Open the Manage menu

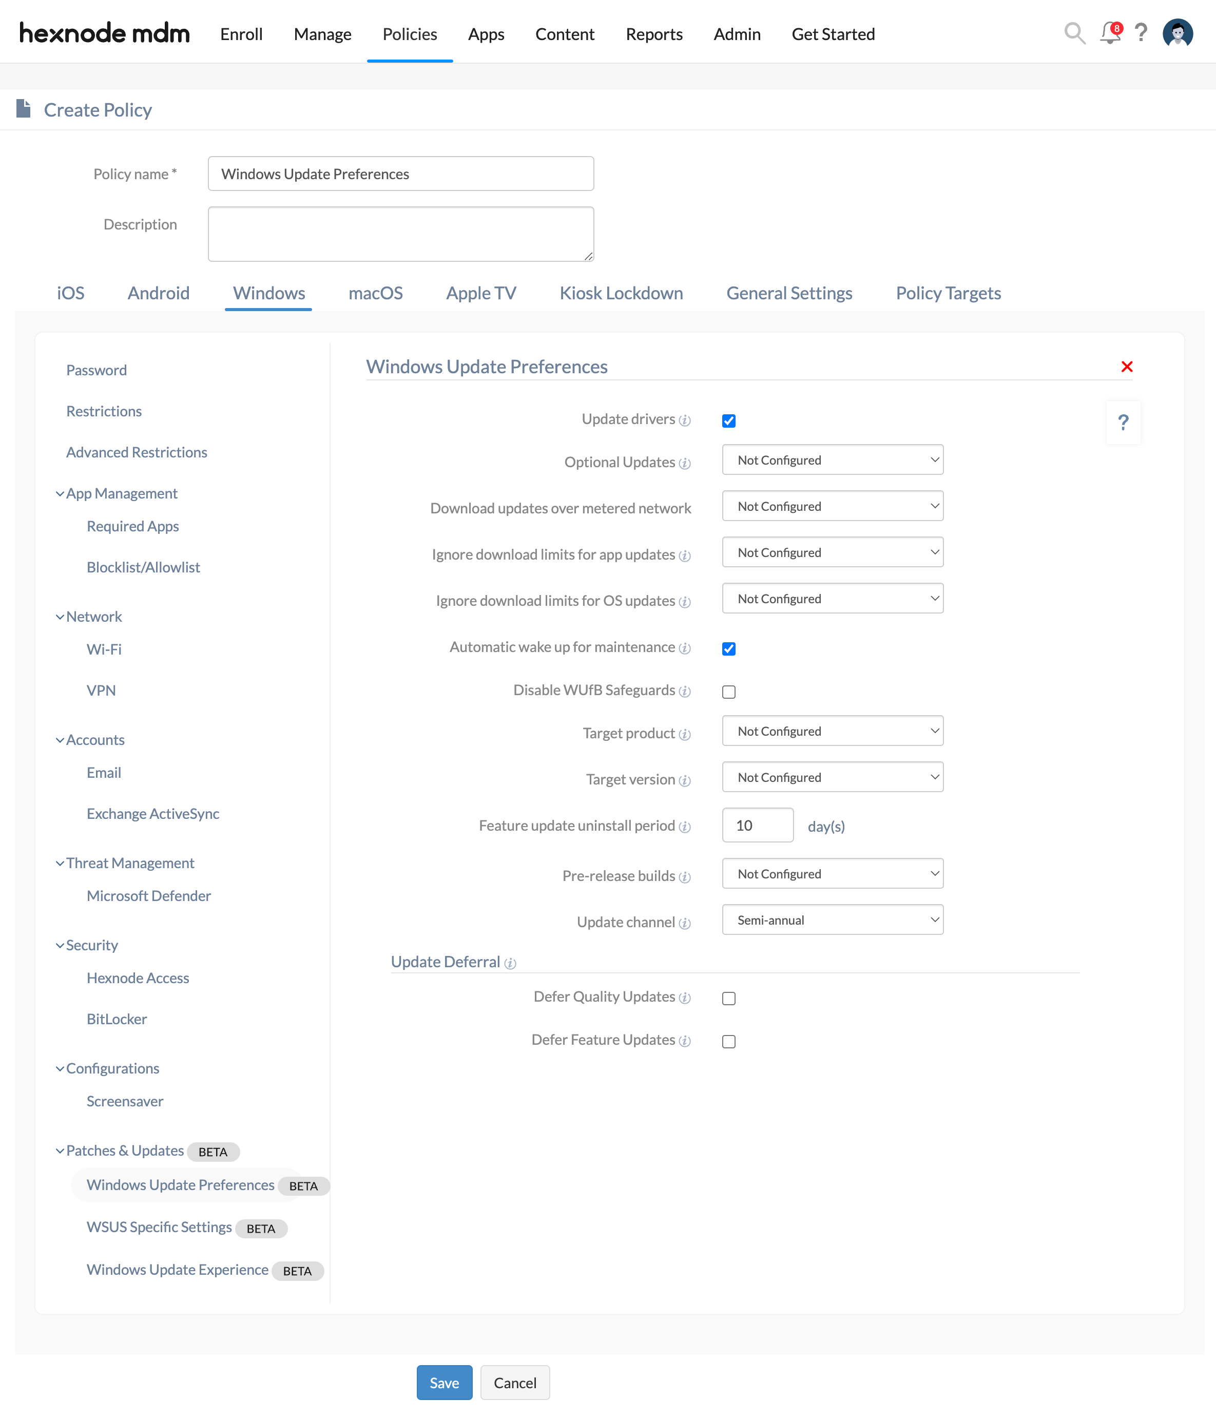(322, 33)
